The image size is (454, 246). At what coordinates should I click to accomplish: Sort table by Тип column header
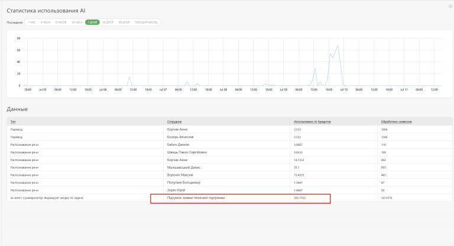(13, 122)
